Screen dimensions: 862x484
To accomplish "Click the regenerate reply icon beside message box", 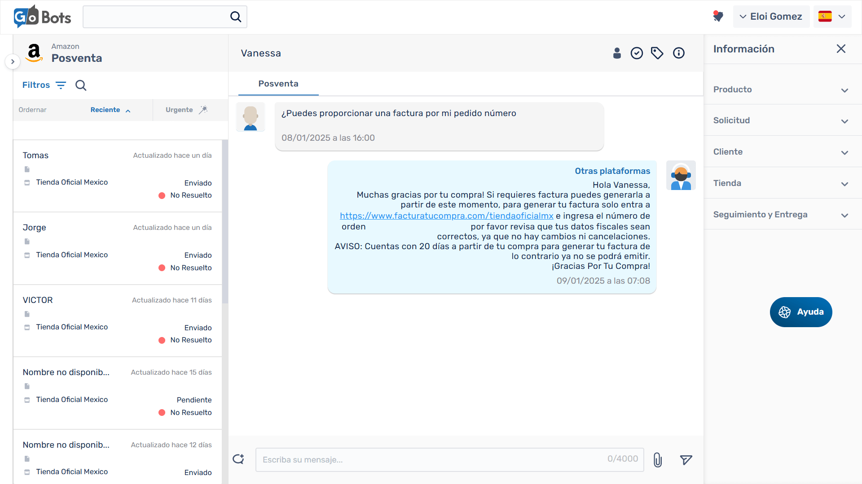I will 238,459.
